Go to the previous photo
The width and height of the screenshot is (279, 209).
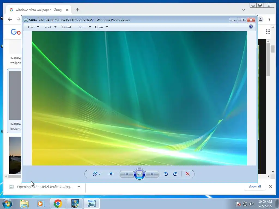click(126, 174)
